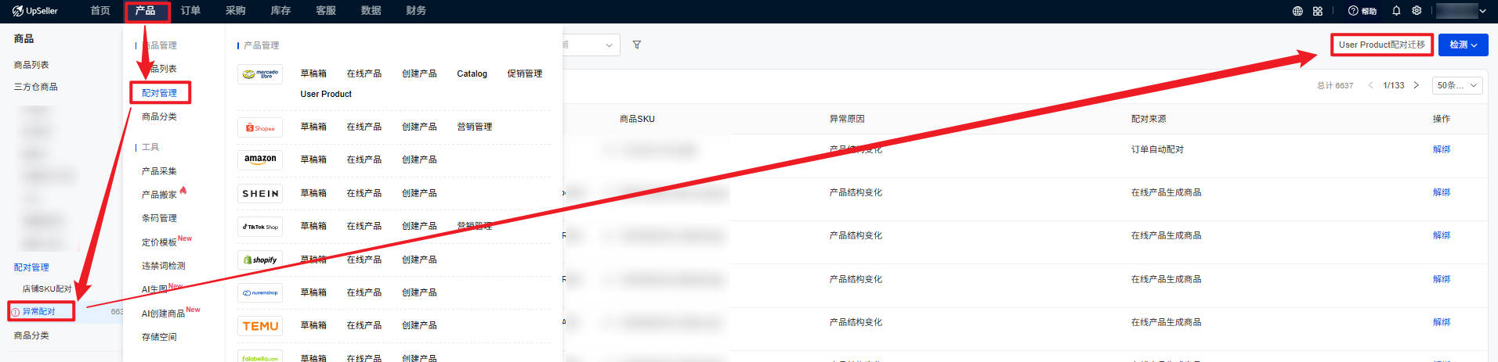This screenshot has height=362, width=1498.
Task: Select 商品分类 in the product menu
Action: pyautogui.click(x=159, y=116)
